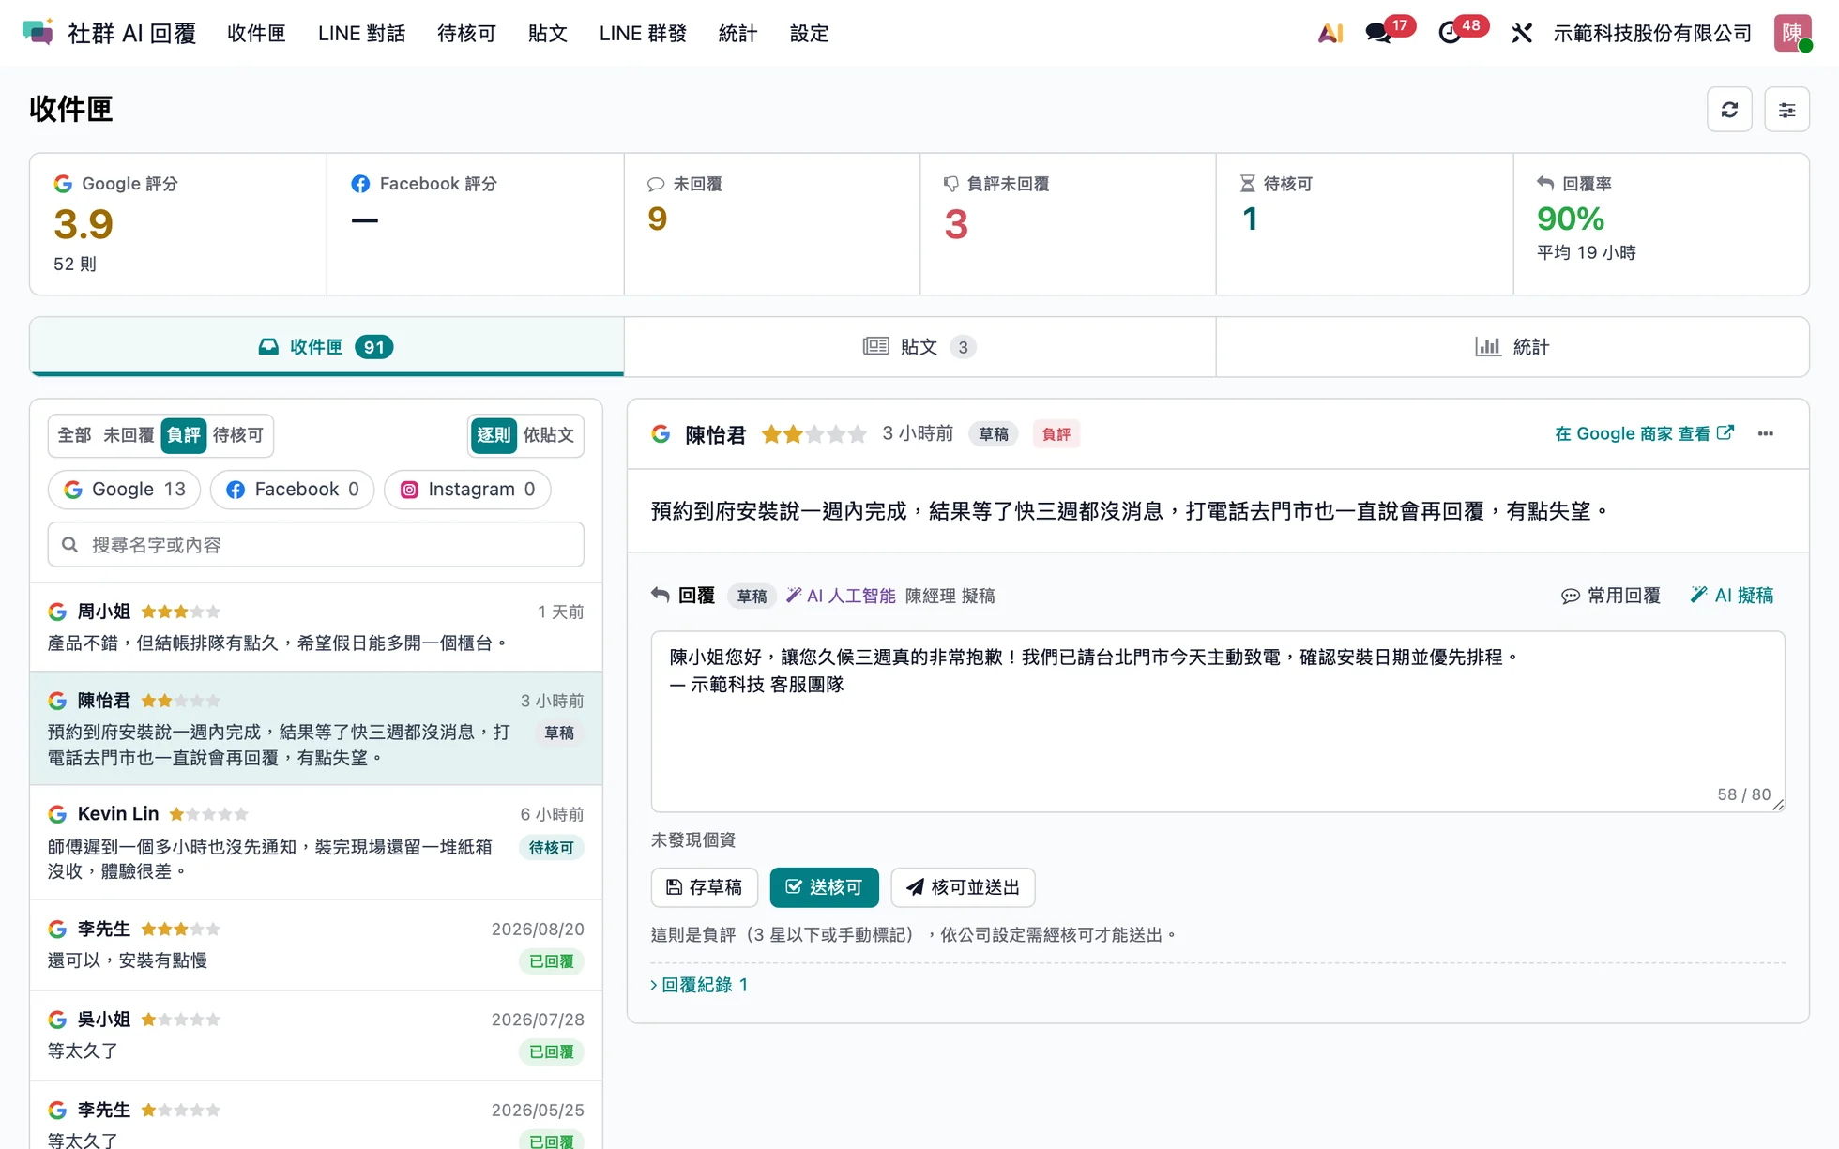Click AI 擬稿 button
This screenshot has width=1839, height=1149.
click(1732, 595)
